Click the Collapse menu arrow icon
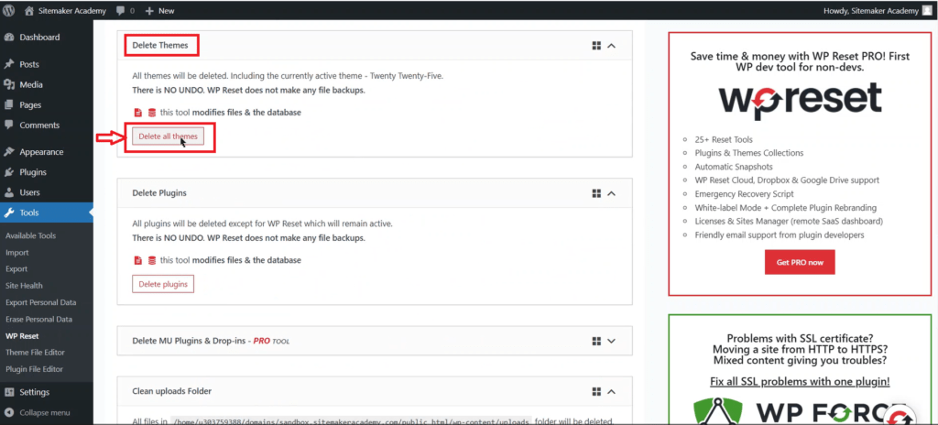938x425 pixels. click(9, 413)
